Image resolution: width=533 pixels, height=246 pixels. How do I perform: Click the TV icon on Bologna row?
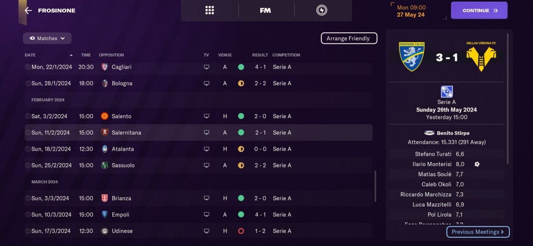(207, 83)
